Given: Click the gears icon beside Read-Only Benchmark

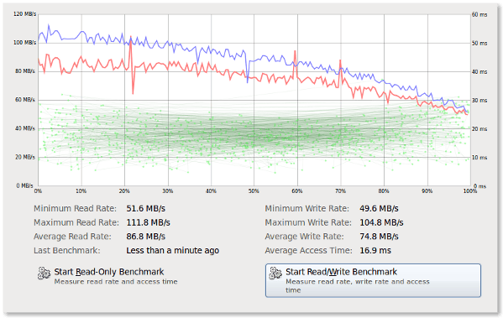Looking at the screenshot, I should [x=44, y=274].
